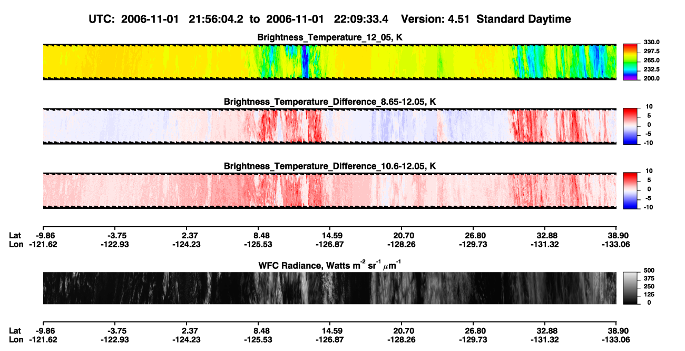Click the 'Lat' row label under WFC Radiance
This screenshot has height=351, width=685.
pos(15,331)
